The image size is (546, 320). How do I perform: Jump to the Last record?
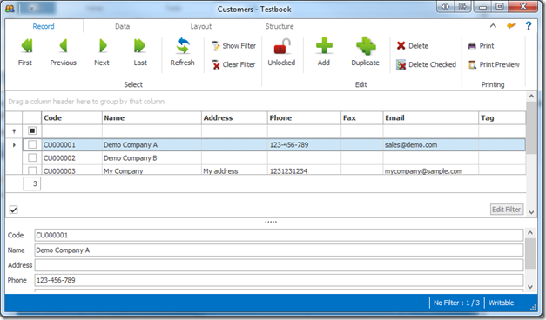tap(140, 52)
